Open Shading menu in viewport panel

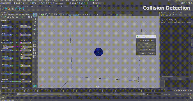[x=45, y=13]
